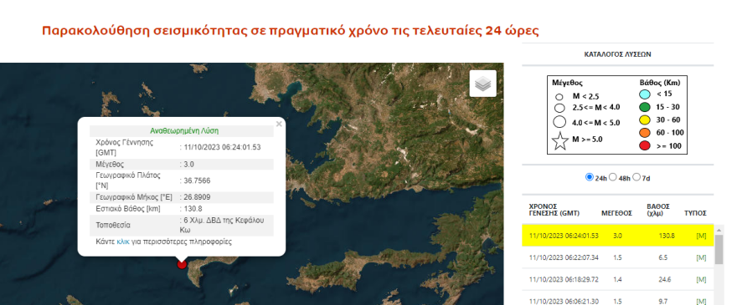The height and width of the screenshot is (305, 737).
Task: Click the ΚΑΤΑΛΟΓΟΣ ΛΥΣΕΩΝ panel heading
Action: click(x=617, y=54)
